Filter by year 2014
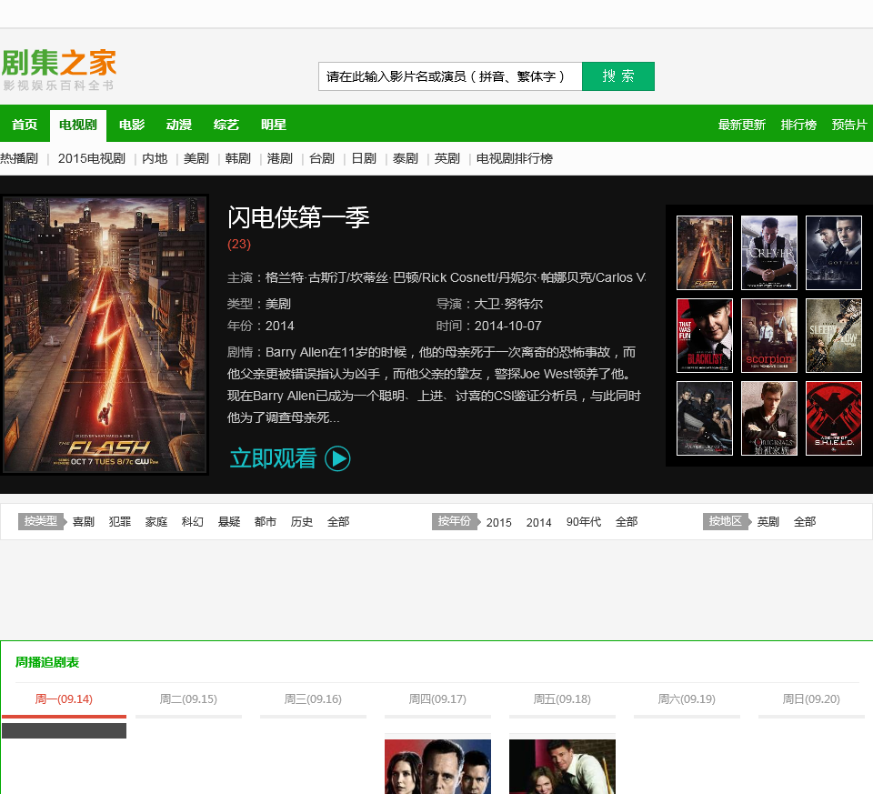The height and width of the screenshot is (794, 873). click(539, 522)
